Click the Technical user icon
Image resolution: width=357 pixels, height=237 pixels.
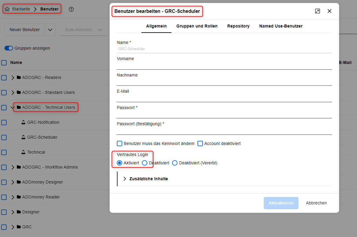pos(23,152)
